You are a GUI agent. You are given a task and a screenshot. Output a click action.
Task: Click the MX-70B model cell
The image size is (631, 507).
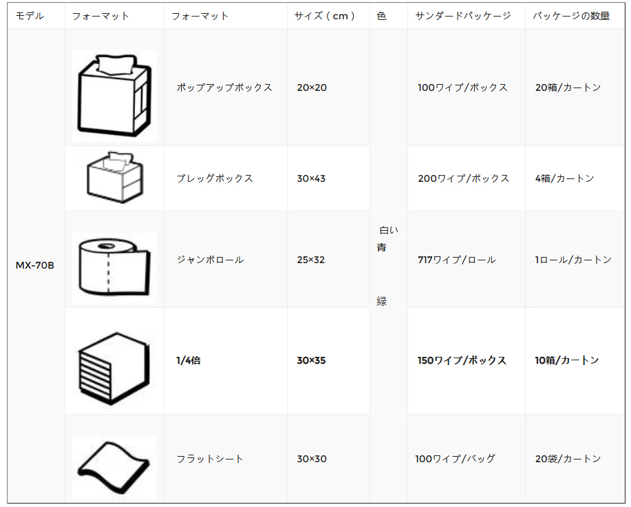tap(34, 265)
